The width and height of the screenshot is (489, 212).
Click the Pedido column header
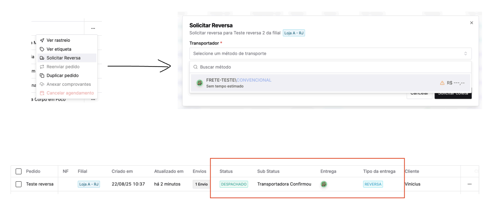click(x=33, y=172)
